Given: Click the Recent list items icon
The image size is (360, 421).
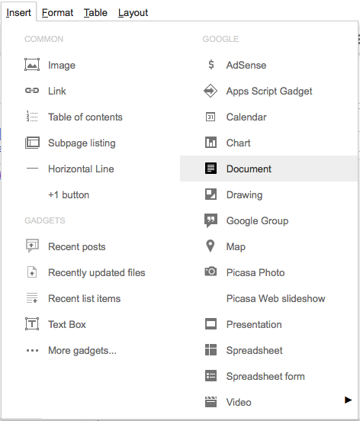Looking at the screenshot, I should point(32,297).
